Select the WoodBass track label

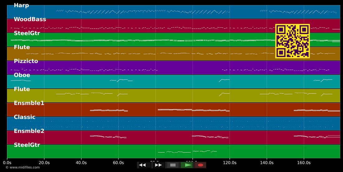tap(30, 19)
